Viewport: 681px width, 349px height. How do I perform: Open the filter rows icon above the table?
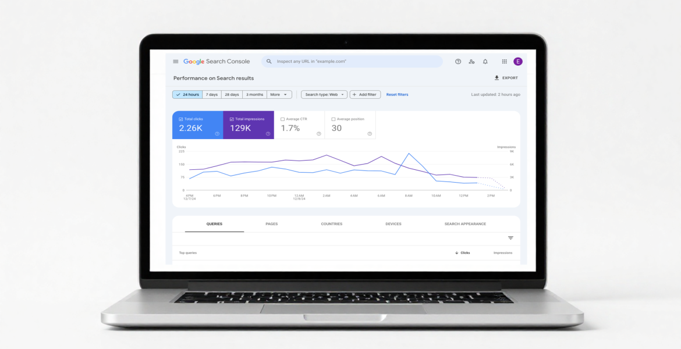coord(511,238)
